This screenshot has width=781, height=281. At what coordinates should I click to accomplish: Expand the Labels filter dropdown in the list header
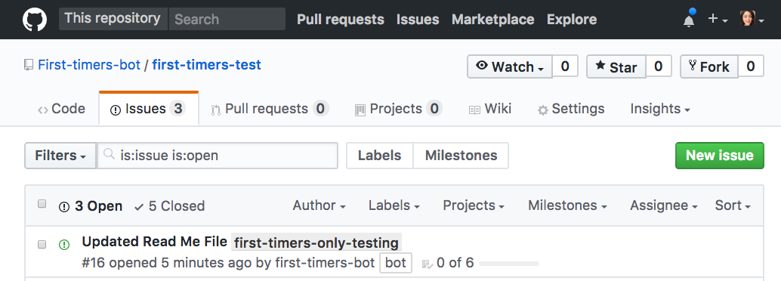tap(394, 205)
